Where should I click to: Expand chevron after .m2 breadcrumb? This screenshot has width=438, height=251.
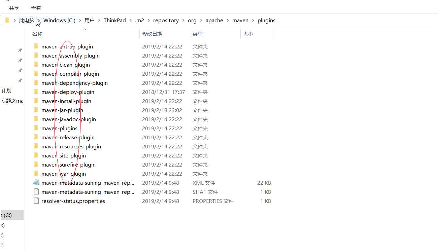[x=149, y=21]
